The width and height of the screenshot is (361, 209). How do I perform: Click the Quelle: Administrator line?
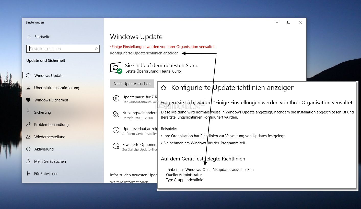(184, 175)
